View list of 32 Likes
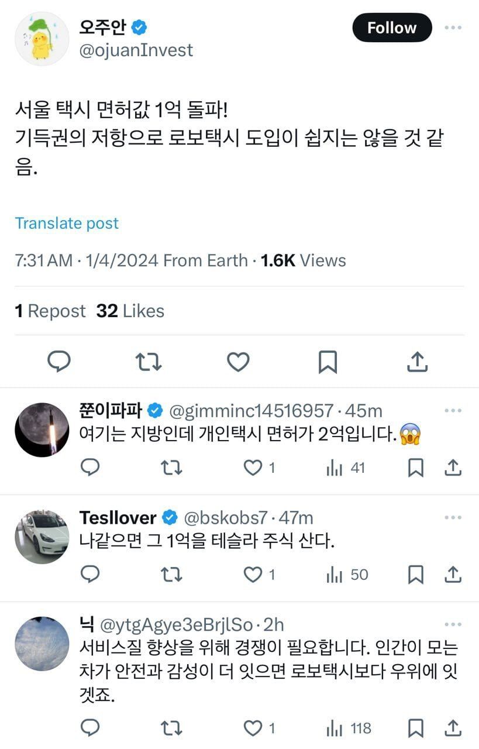479x749 pixels. 130,311
